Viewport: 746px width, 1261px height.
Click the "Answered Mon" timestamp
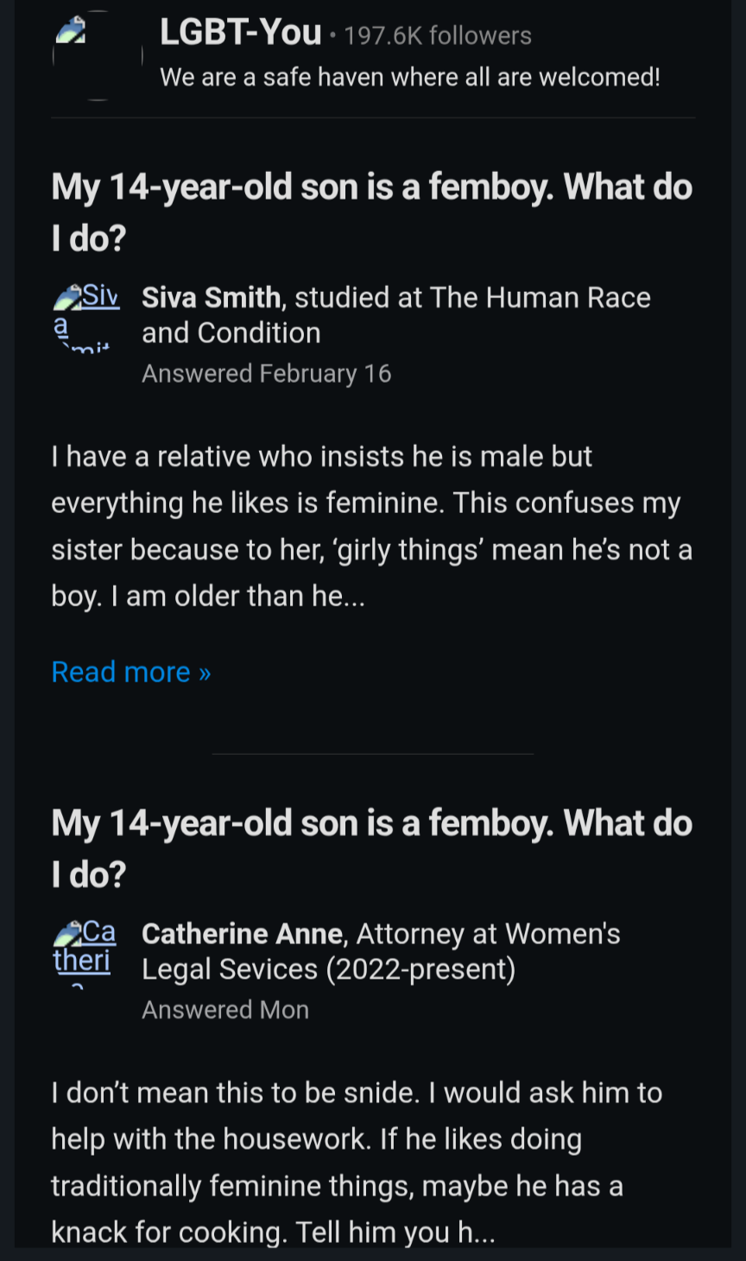tap(224, 1010)
